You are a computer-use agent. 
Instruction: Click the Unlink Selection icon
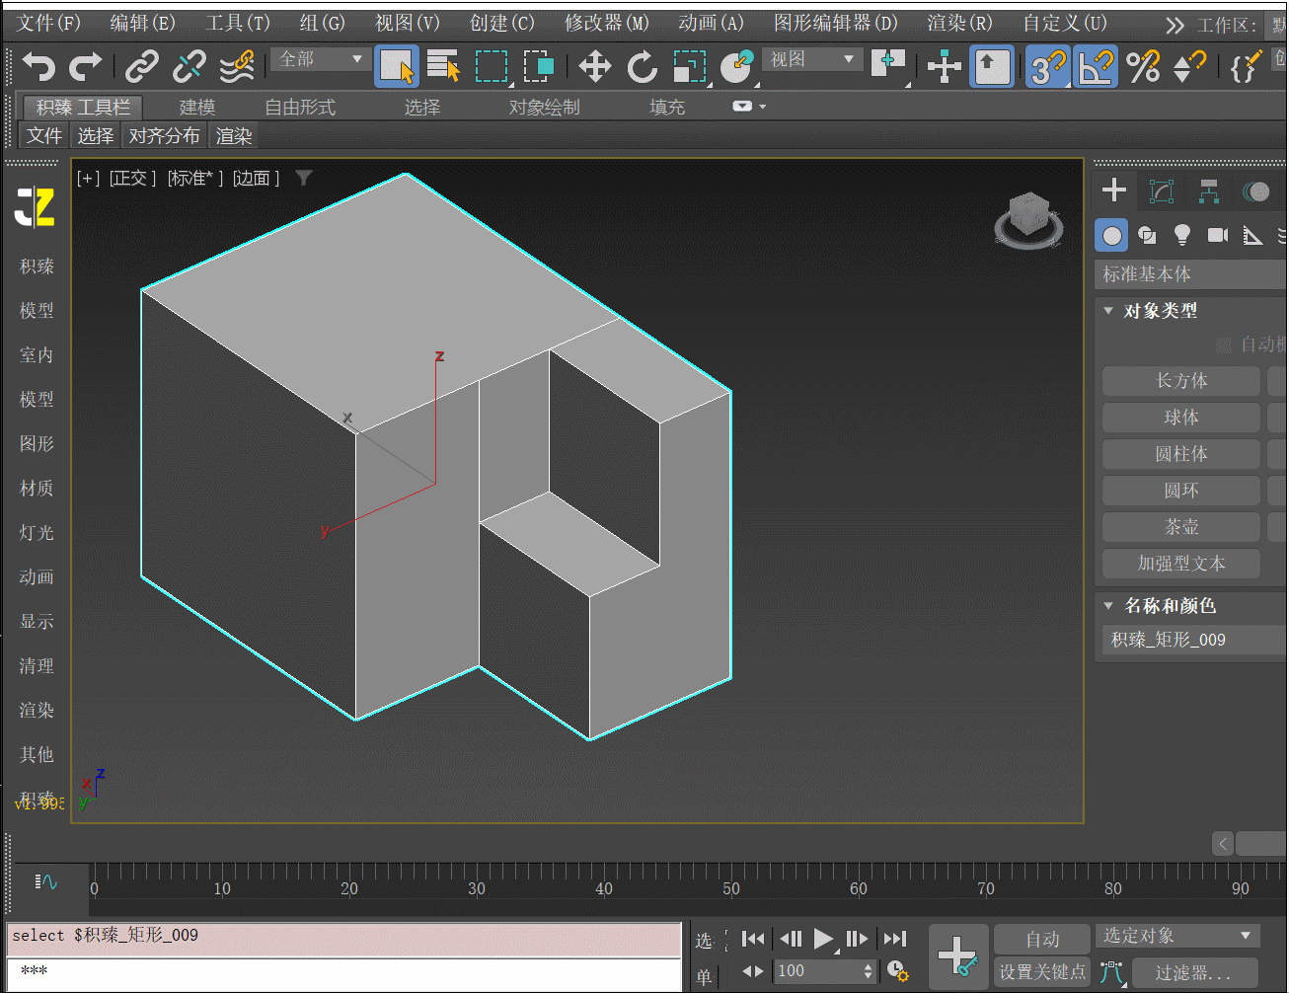pyautogui.click(x=189, y=67)
